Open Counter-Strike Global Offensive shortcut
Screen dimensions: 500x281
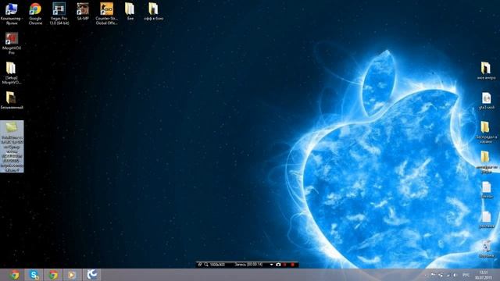(x=106, y=13)
